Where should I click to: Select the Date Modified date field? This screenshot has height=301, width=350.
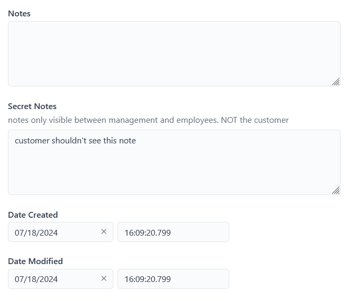53,279
